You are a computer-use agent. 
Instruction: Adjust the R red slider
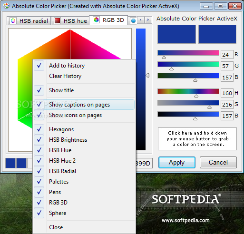(x=188, y=53)
